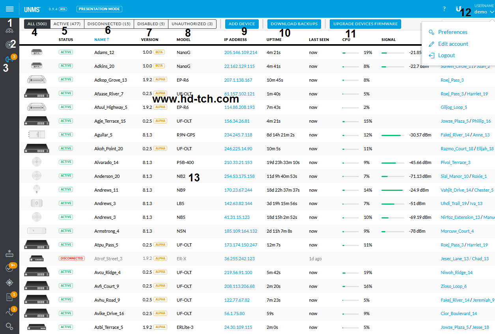Open IP address link 205.146.109.214

pyautogui.click(x=241, y=52)
